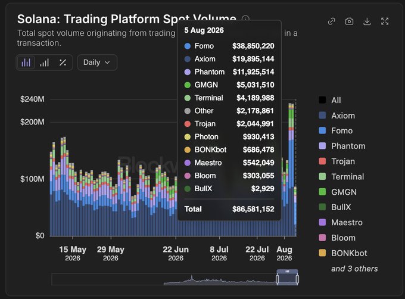
Task: Click the Photon yellow dot in tooltip
Action: coord(188,136)
